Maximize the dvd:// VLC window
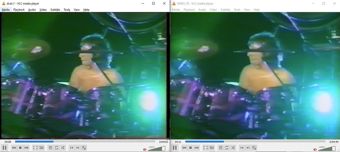Viewport: 340px width, 152px height. click(154, 3)
